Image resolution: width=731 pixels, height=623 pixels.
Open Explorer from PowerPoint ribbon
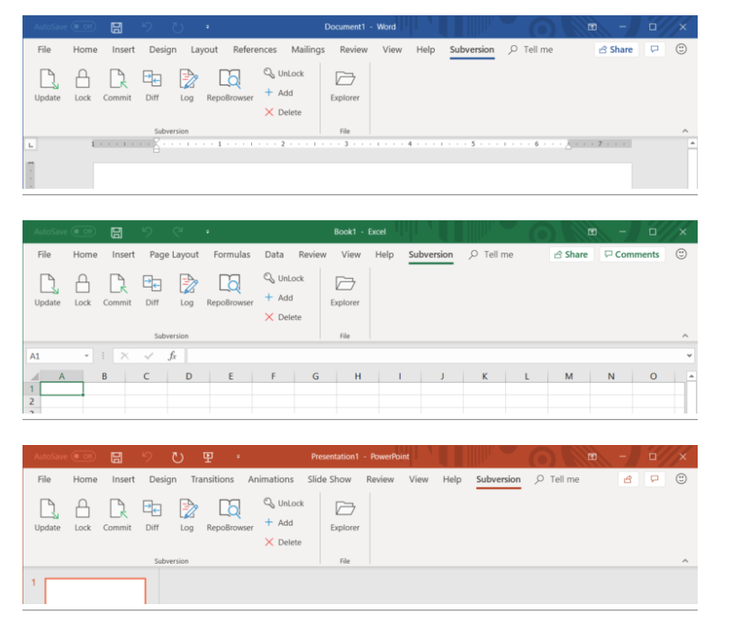tap(345, 514)
